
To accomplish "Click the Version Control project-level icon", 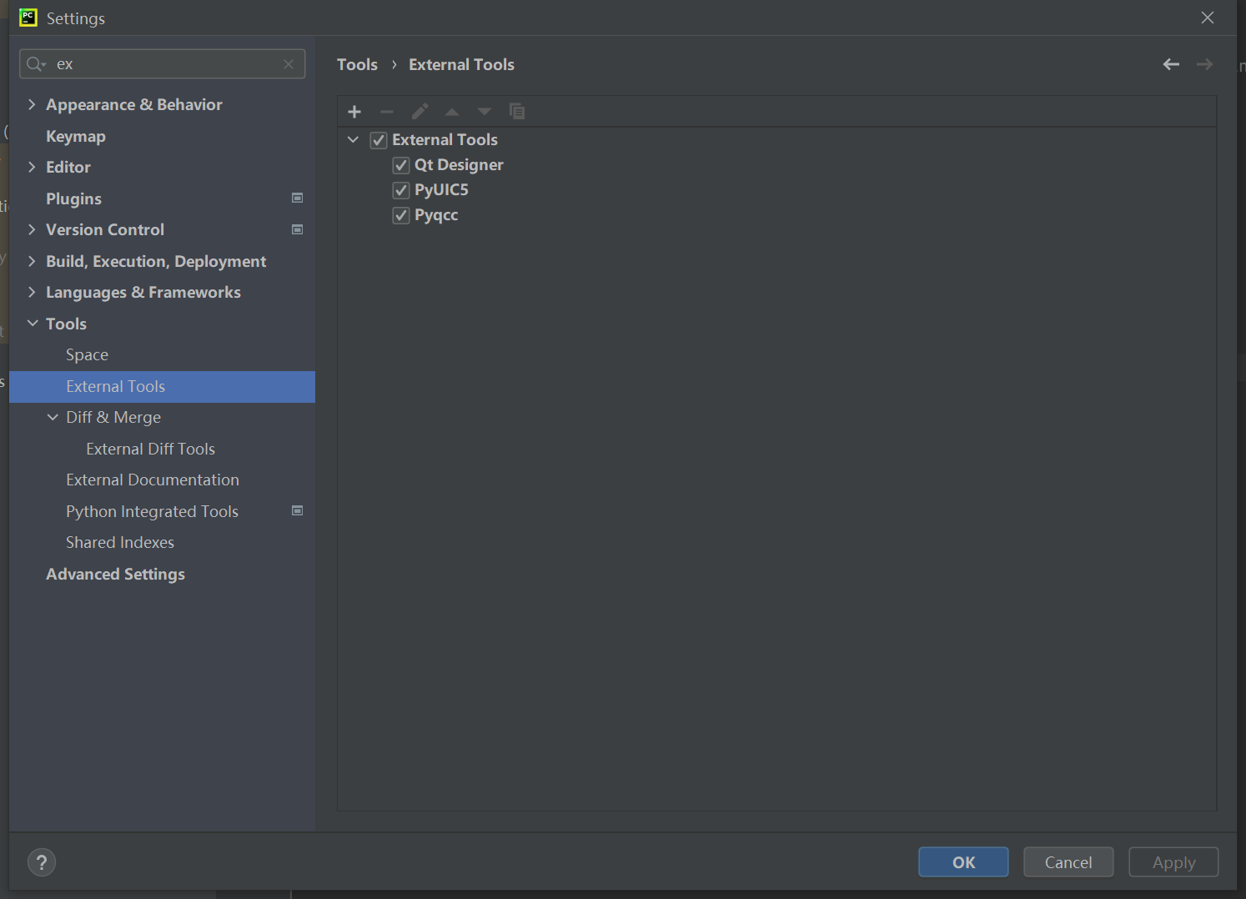I will point(297,229).
